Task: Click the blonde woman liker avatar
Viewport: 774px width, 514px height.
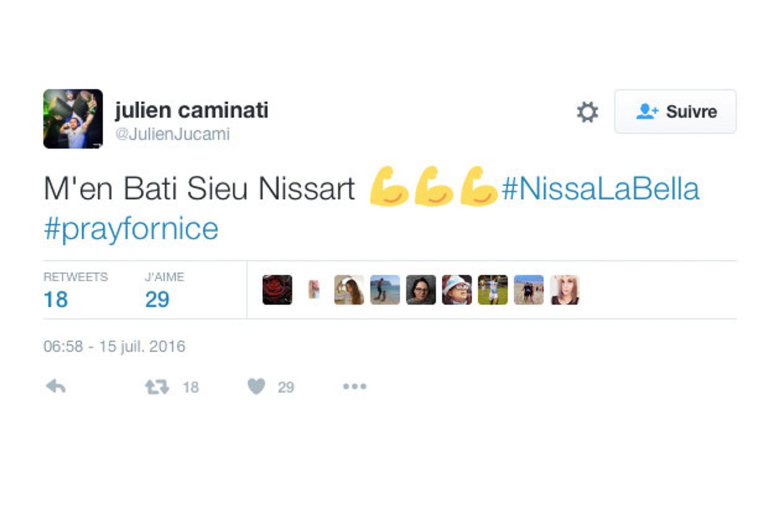Action: click(x=565, y=290)
